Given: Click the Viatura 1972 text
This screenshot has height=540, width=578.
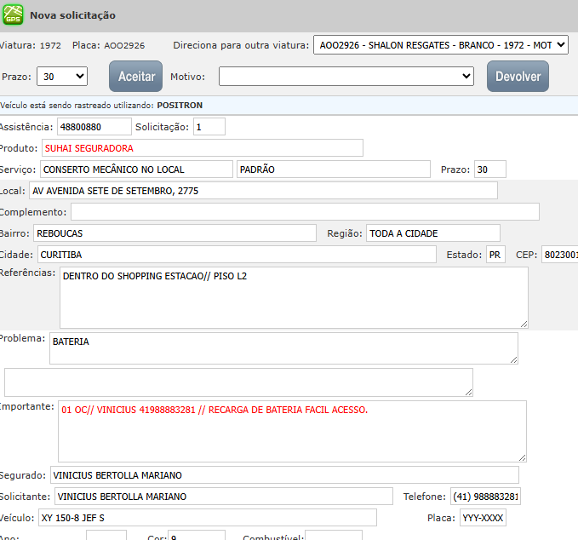Looking at the screenshot, I should point(31,45).
